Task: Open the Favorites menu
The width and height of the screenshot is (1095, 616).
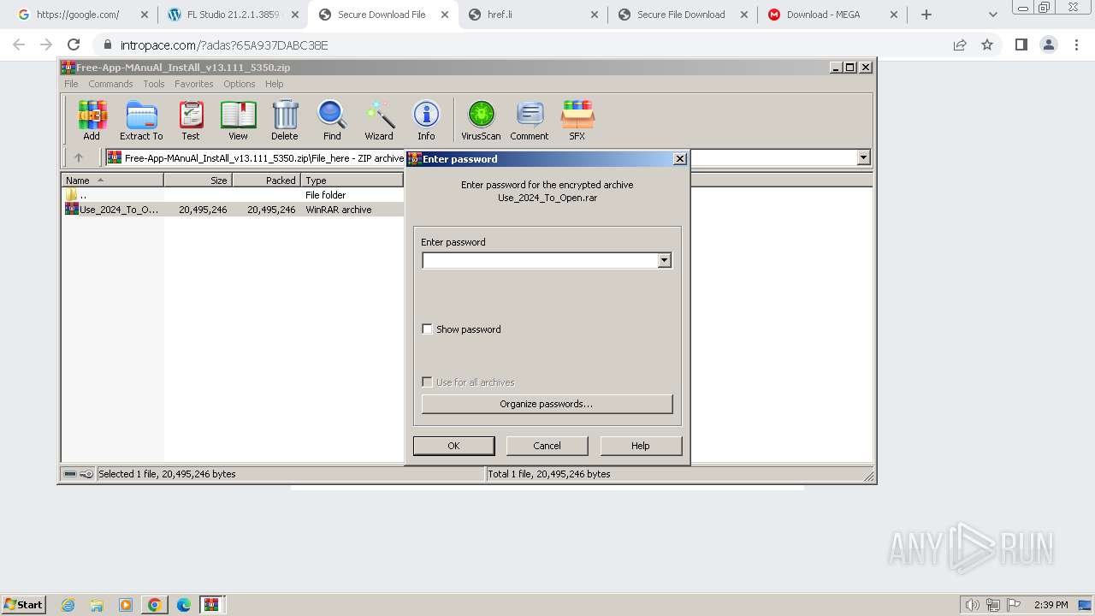Action: (x=194, y=84)
